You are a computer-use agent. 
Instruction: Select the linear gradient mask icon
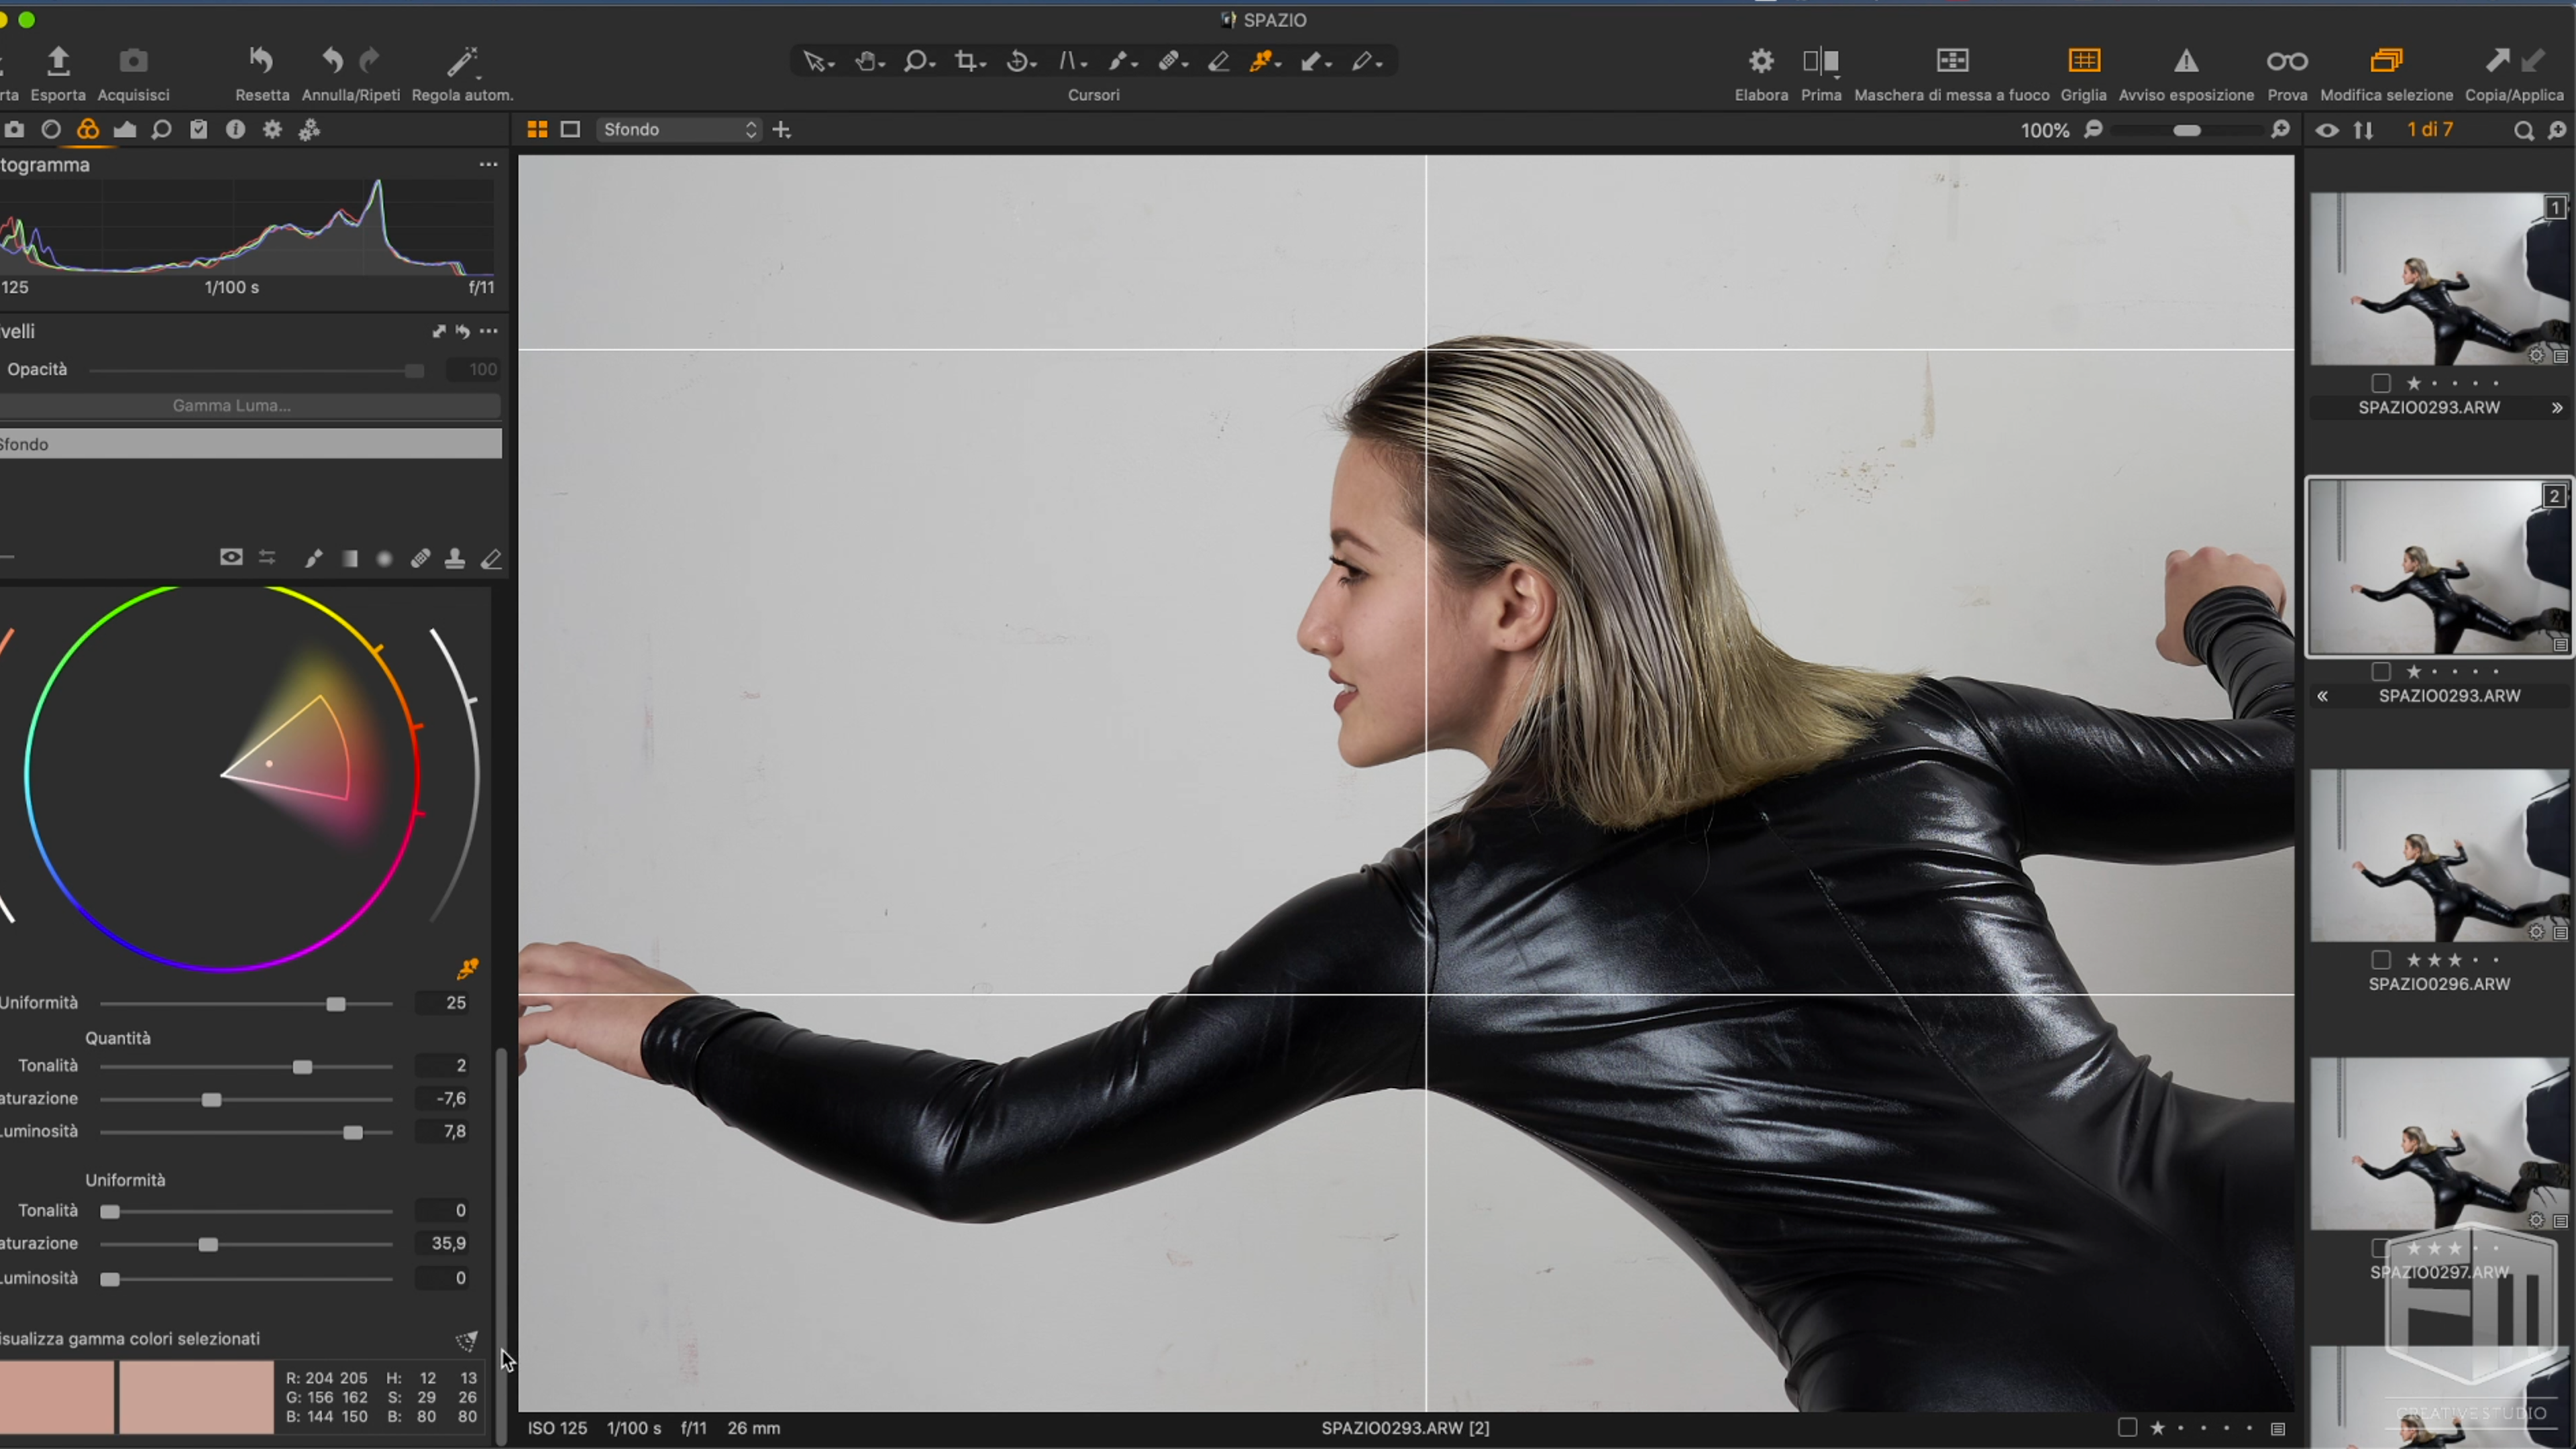[x=349, y=559]
